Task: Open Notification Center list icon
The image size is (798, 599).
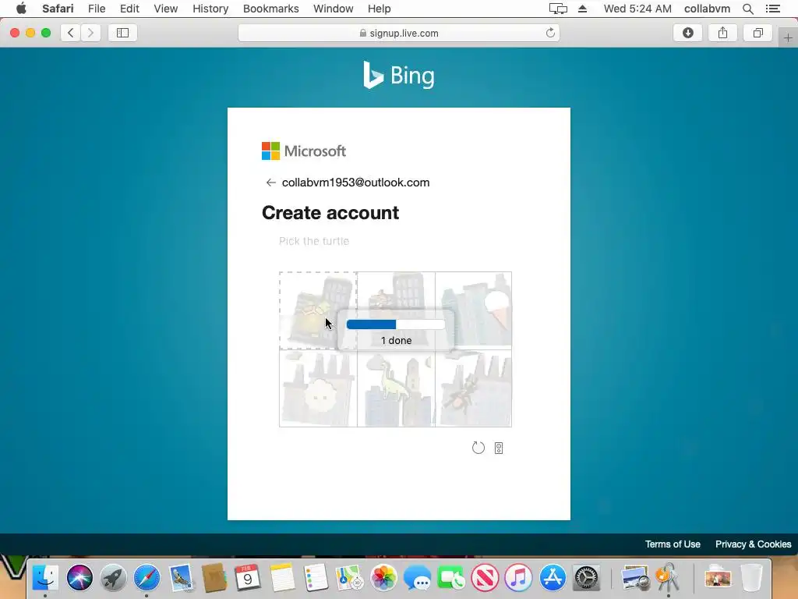Action: pyautogui.click(x=772, y=9)
